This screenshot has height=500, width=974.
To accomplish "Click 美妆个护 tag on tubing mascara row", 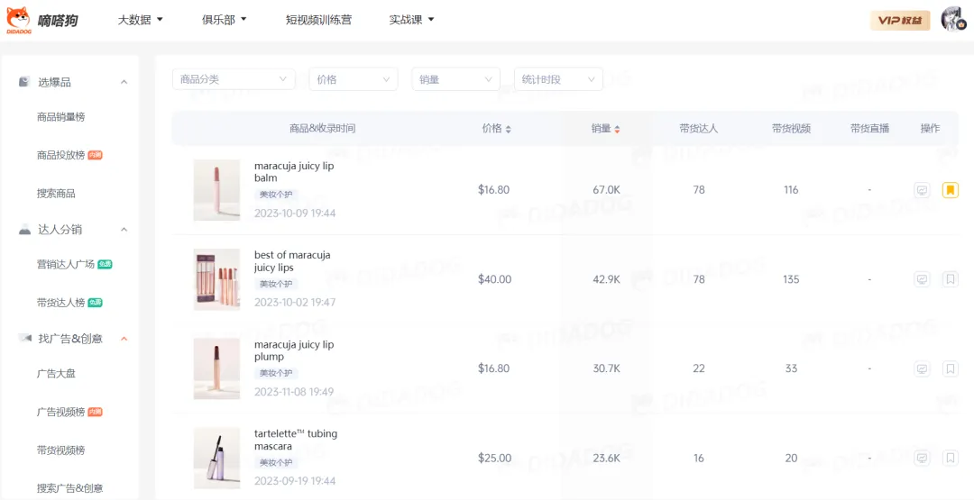I will (x=276, y=463).
